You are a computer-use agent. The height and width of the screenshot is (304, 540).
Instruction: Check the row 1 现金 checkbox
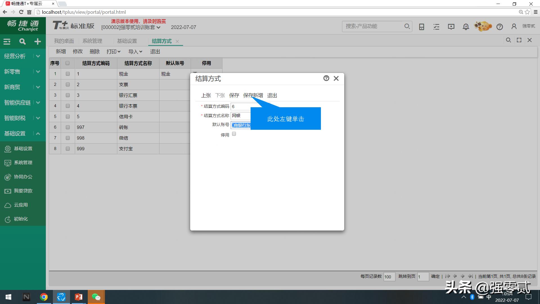67,74
